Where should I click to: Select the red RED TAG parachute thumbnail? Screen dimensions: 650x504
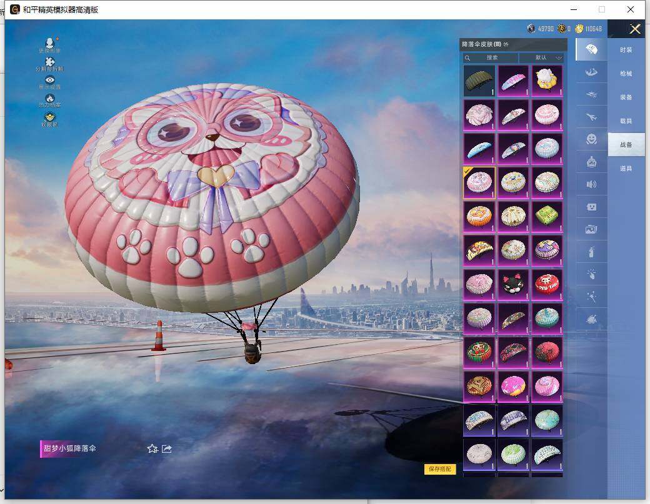[x=547, y=285]
